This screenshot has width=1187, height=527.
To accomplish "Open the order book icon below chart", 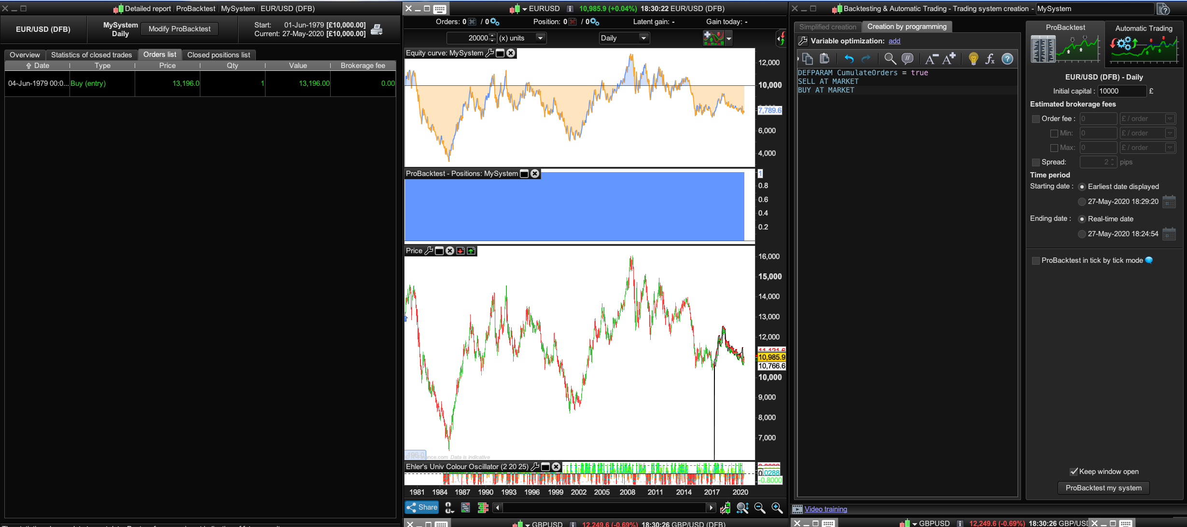I will [482, 508].
